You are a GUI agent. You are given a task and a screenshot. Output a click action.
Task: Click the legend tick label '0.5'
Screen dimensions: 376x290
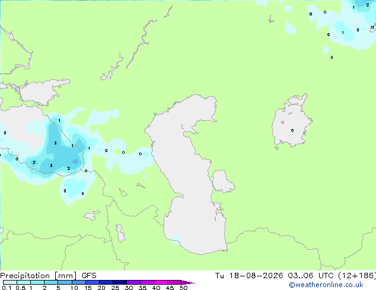21,288
